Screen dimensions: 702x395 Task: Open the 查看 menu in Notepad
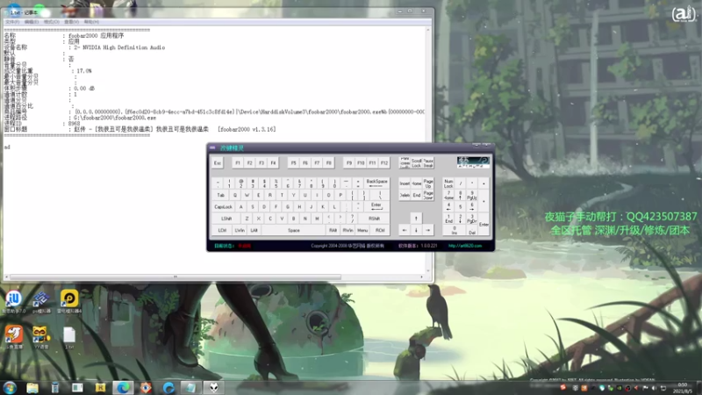click(71, 21)
